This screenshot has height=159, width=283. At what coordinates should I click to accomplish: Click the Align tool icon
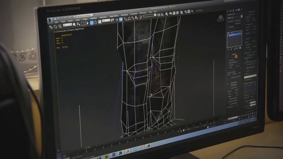tap(162, 15)
